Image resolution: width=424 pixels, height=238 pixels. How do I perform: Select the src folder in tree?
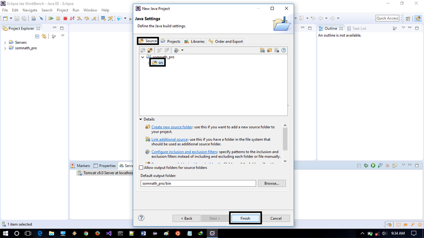point(158,63)
